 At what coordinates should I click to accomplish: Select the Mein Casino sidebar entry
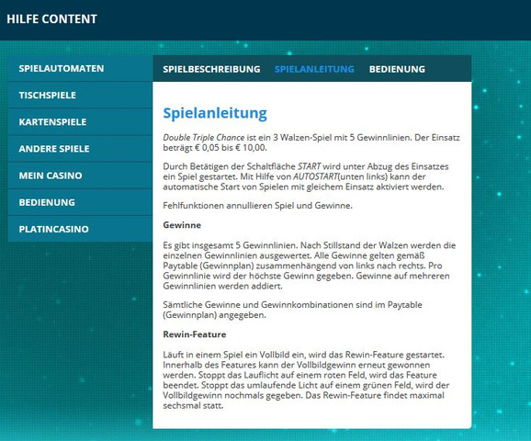pyautogui.click(x=80, y=175)
